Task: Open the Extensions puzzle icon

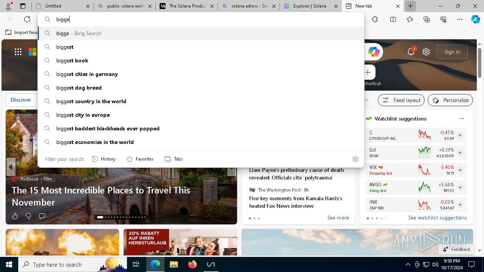Action: (375, 19)
